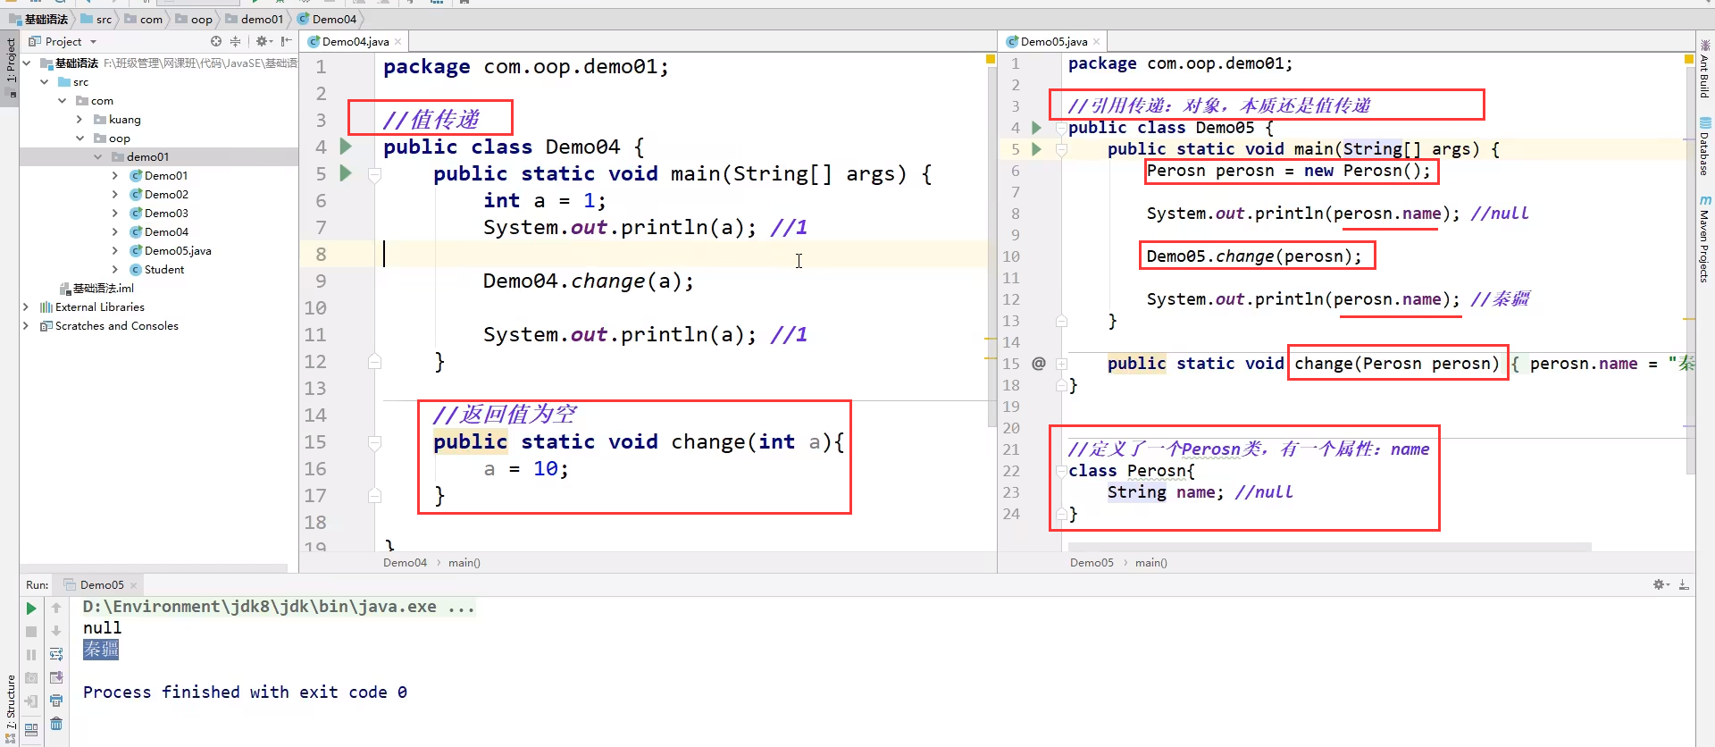Open the Ant Build tool window
This screenshot has height=747, width=1715.
coord(1705,70)
